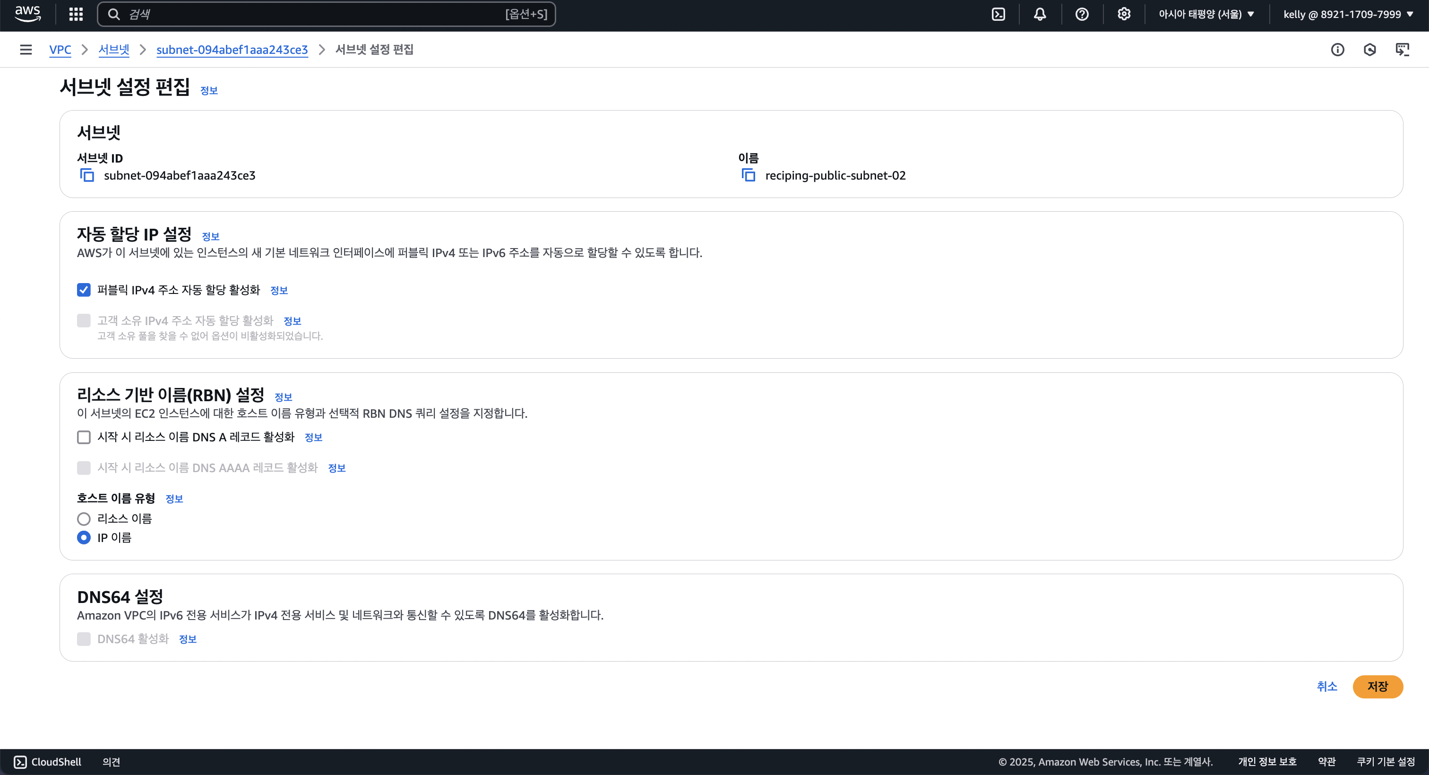Focus the AWS search input field
The image size is (1429, 775).
click(x=316, y=15)
